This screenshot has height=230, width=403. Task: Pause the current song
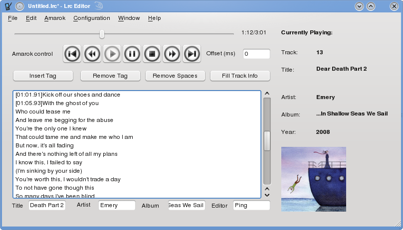click(132, 54)
